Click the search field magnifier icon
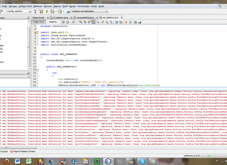The width and height of the screenshot is (227, 165). point(220,6)
